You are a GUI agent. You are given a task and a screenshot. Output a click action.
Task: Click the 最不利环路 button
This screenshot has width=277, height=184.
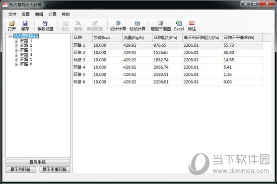point(21,169)
